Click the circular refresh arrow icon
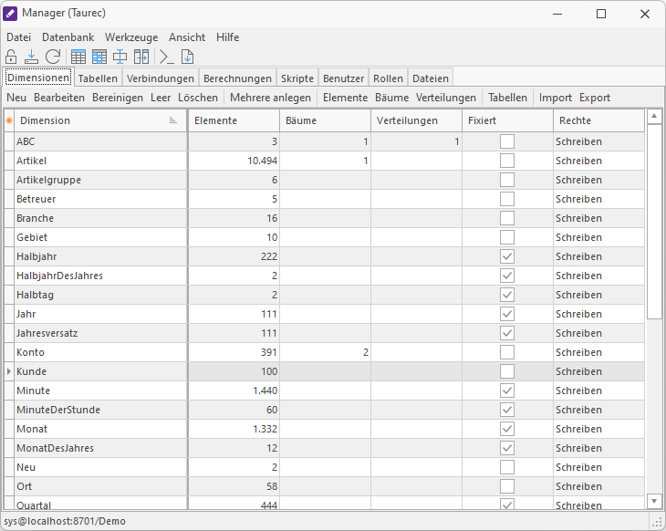The height and width of the screenshot is (531, 666). click(x=53, y=57)
